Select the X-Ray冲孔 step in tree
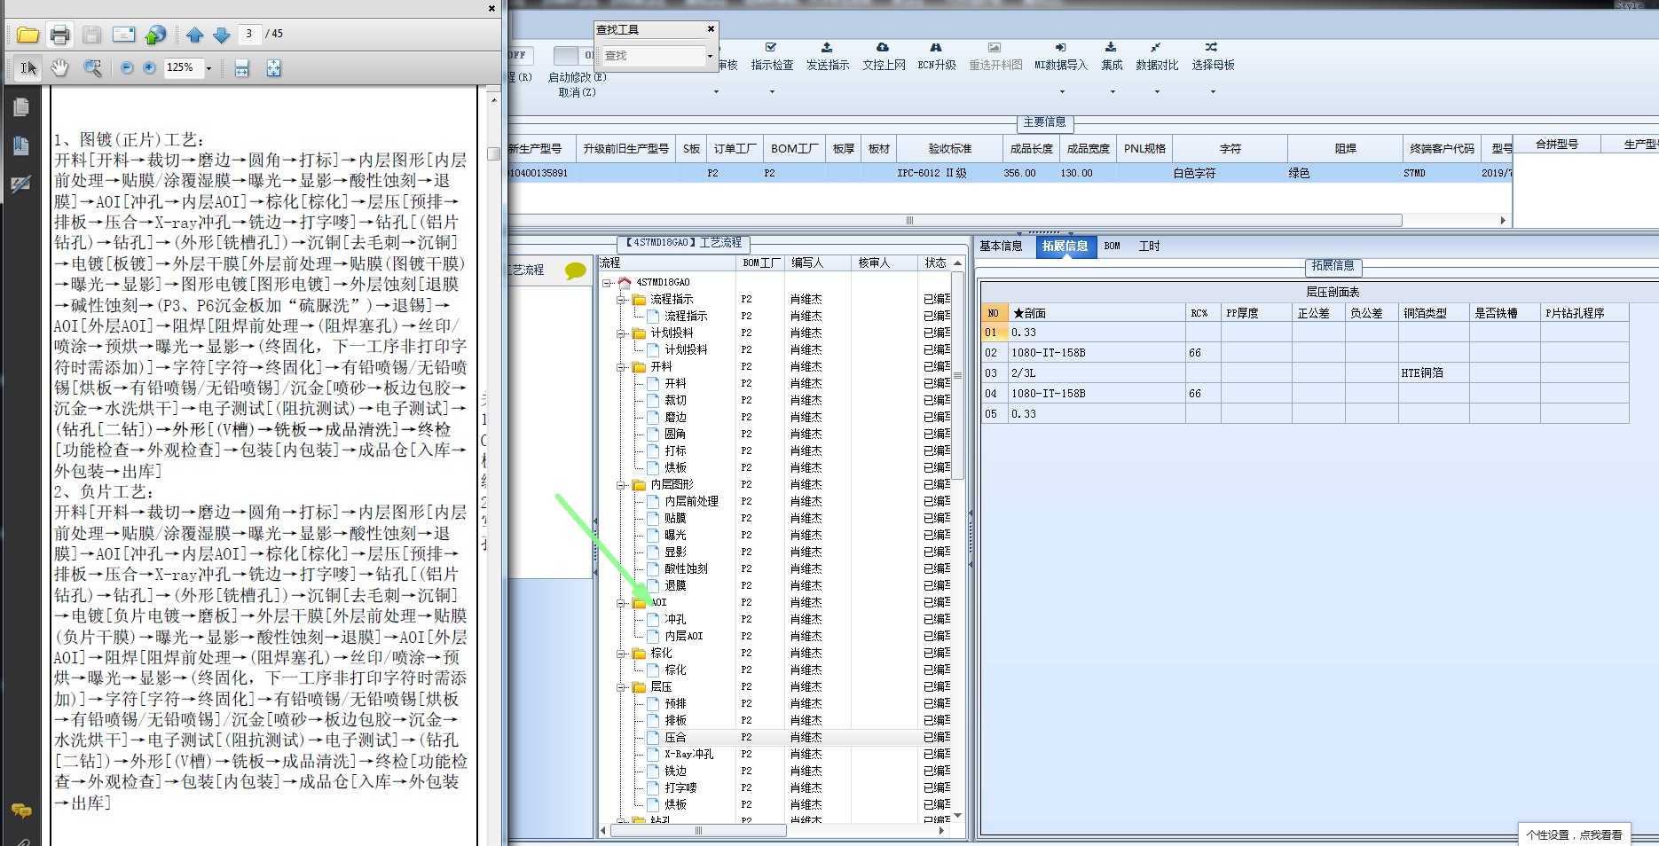The image size is (1659, 846). coord(689,755)
